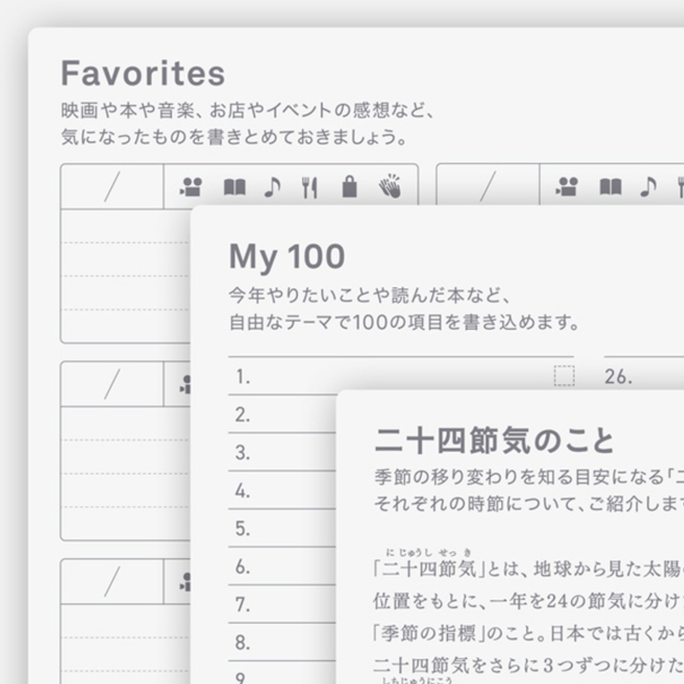This screenshot has width=684, height=684.
Task: Click the fork and knife icon in first Favorites card
Action: pyautogui.click(x=310, y=187)
